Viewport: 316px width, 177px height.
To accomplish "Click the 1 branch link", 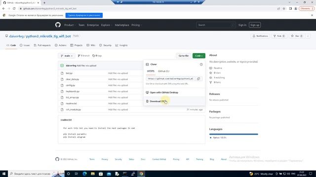I will [83, 56].
